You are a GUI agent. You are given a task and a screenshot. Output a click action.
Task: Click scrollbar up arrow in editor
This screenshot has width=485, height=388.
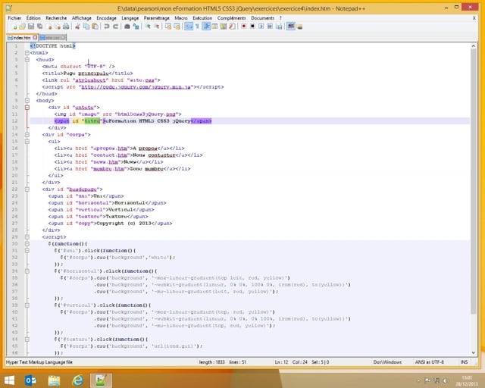coord(473,46)
